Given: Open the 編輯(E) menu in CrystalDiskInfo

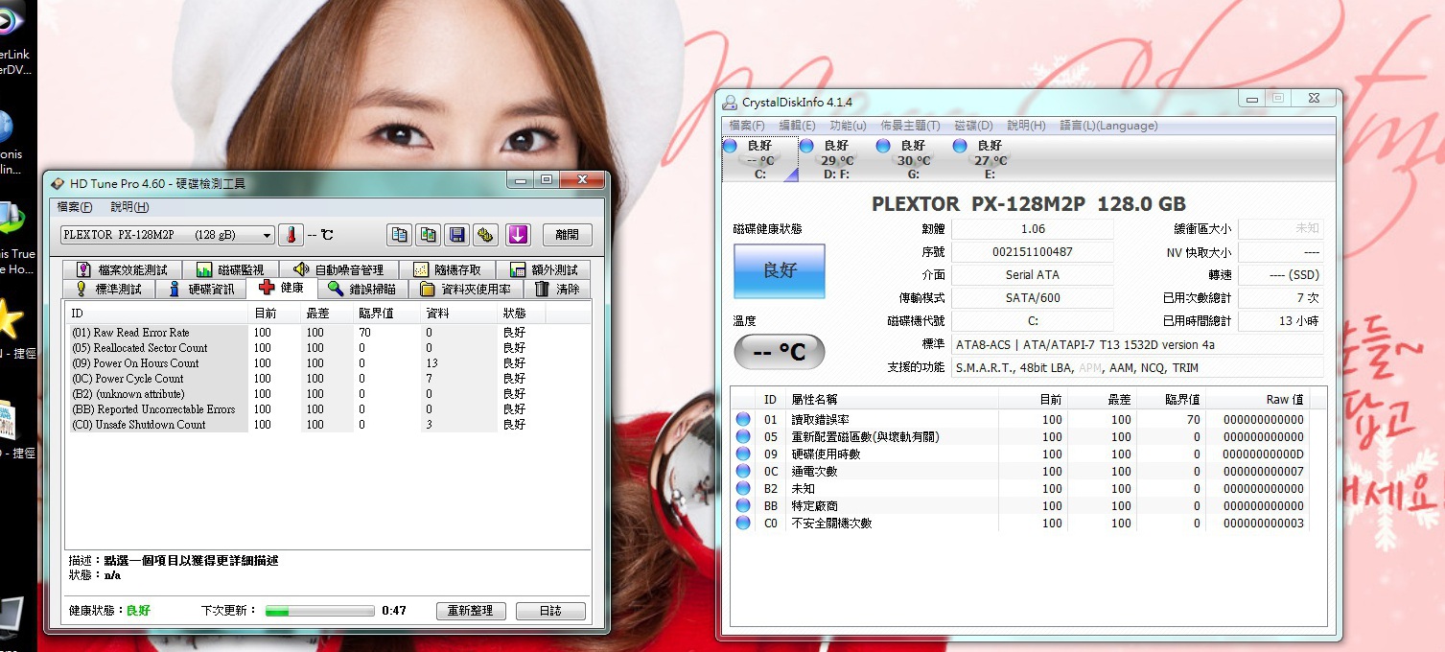Looking at the screenshot, I should [797, 126].
